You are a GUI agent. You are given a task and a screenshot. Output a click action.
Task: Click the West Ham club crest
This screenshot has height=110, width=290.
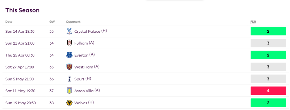pyautogui.click(x=69, y=67)
